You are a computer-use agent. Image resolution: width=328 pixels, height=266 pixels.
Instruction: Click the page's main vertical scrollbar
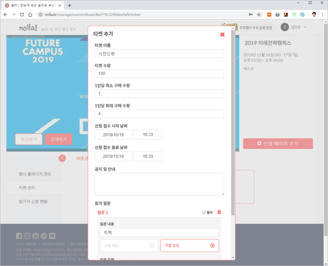pos(325,130)
